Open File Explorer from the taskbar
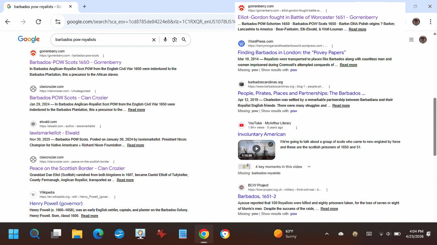The width and height of the screenshot is (437, 245). click(77, 234)
